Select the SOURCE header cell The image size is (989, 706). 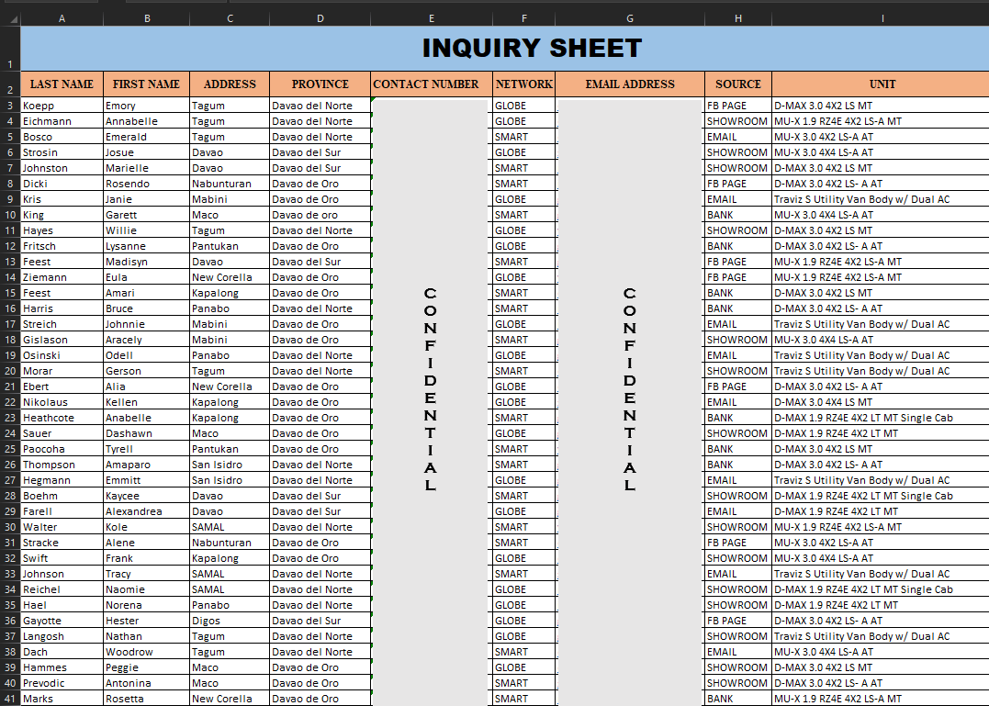tap(738, 84)
